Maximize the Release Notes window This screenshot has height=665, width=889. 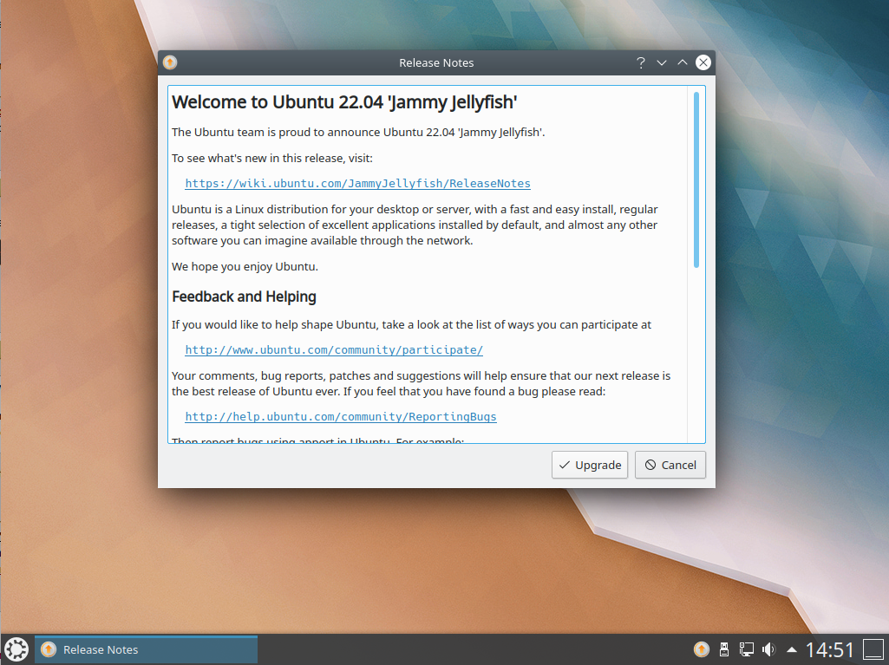pyautogui.click(x=683, y=63)
